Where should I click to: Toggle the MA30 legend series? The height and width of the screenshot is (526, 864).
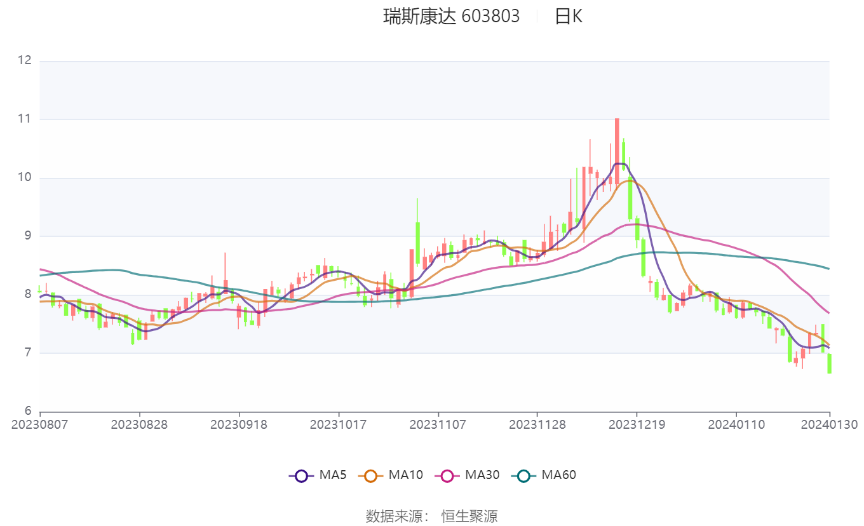click(x=466, y=475)
